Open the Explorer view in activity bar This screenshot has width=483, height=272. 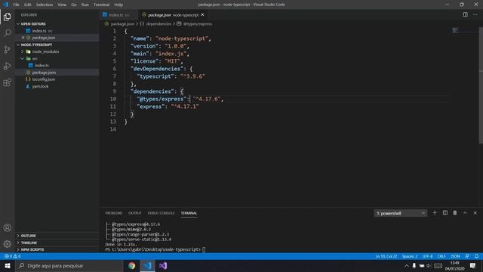(8, 17)
